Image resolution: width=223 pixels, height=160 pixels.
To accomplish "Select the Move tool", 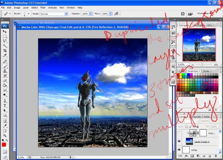I will tap(5, 31).
